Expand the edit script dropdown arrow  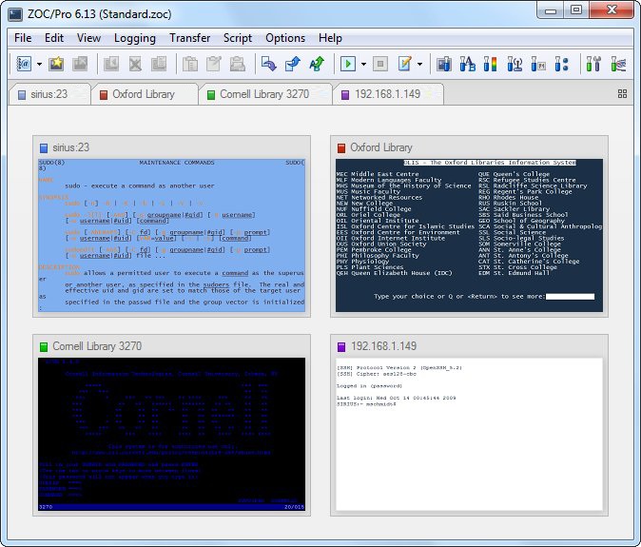click(x=419, y=64)
